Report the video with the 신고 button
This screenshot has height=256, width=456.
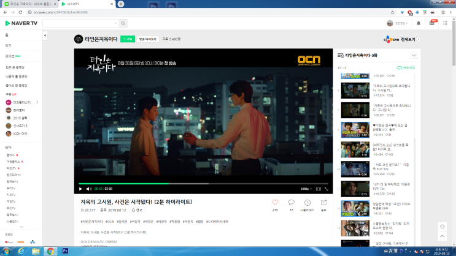(137, 210)
